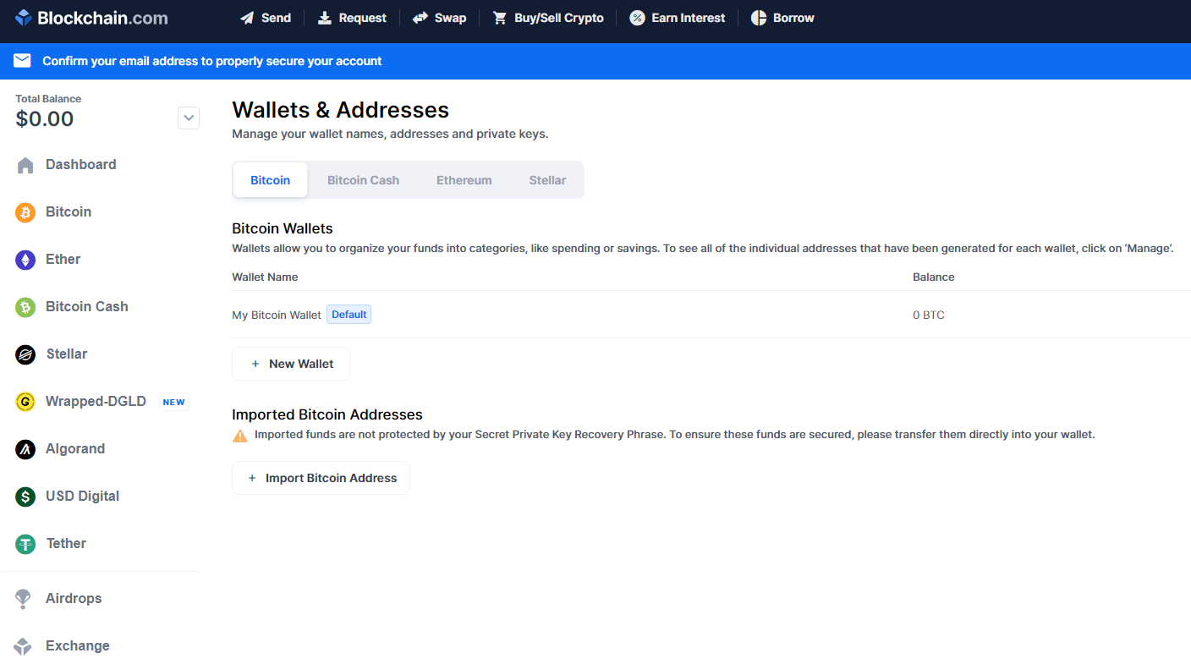Open the Ethereum tab

(464, 180)
